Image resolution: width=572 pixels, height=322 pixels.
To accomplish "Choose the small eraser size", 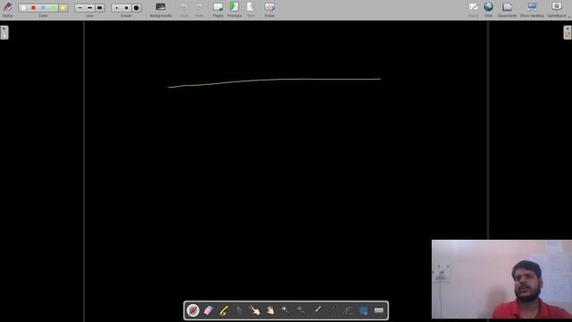I will click(116, 8).
